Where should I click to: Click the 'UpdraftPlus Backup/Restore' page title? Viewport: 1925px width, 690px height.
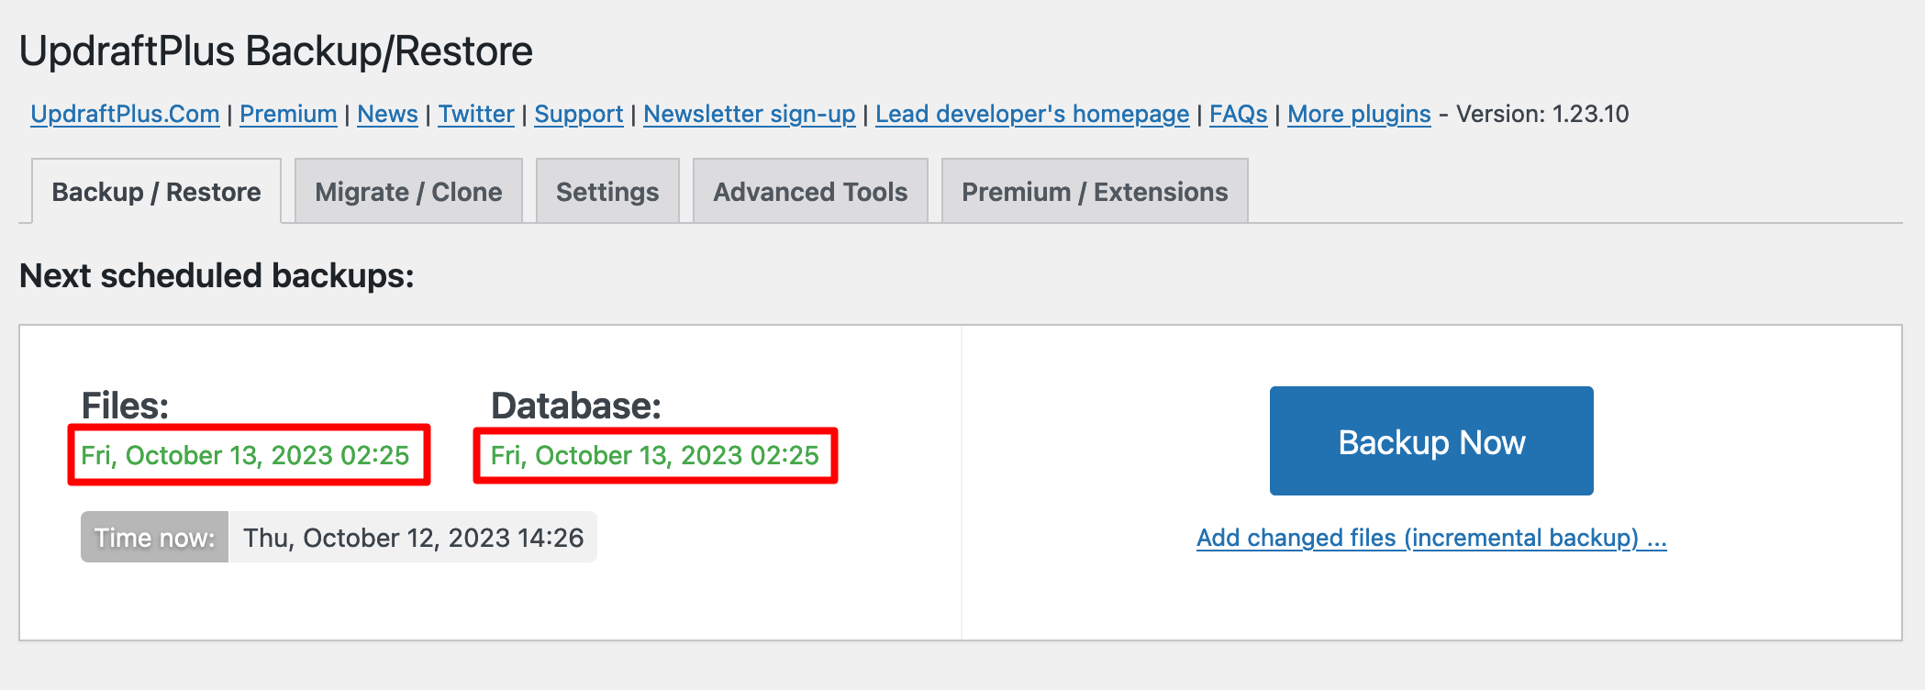click(x=276, y=51)
